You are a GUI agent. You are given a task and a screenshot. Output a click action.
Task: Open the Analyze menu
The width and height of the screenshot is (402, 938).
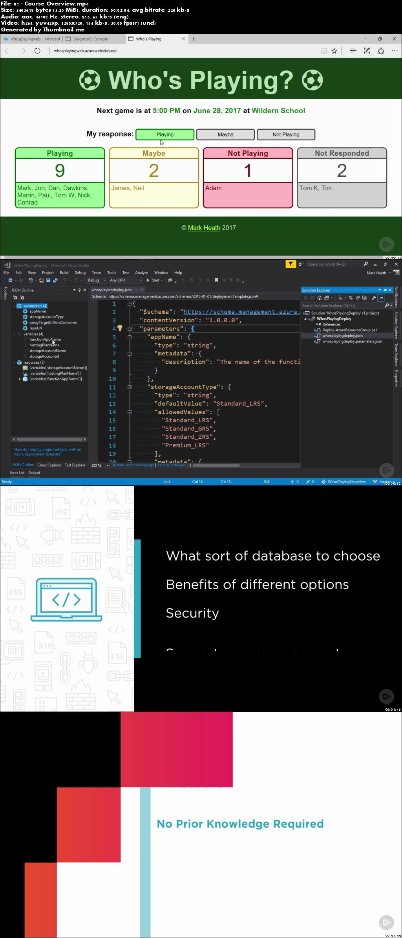[x=142, y=272]
